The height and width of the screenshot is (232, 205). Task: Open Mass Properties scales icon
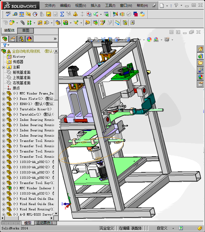coord(22,14)
